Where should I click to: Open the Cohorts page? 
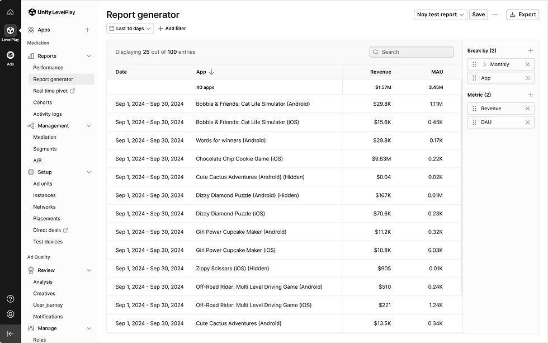click(x=42, y=102)
